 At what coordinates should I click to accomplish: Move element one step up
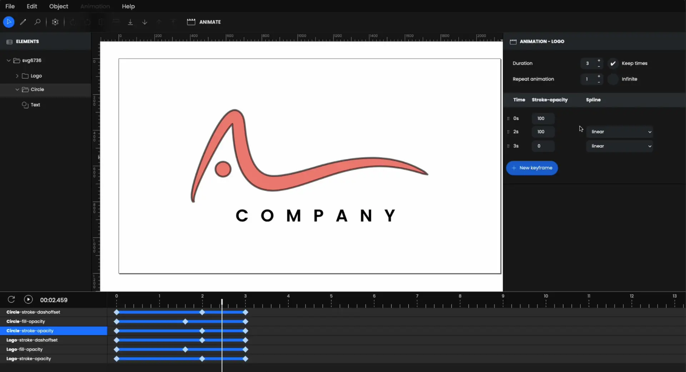pyautogui.click(x=159, y=22)
